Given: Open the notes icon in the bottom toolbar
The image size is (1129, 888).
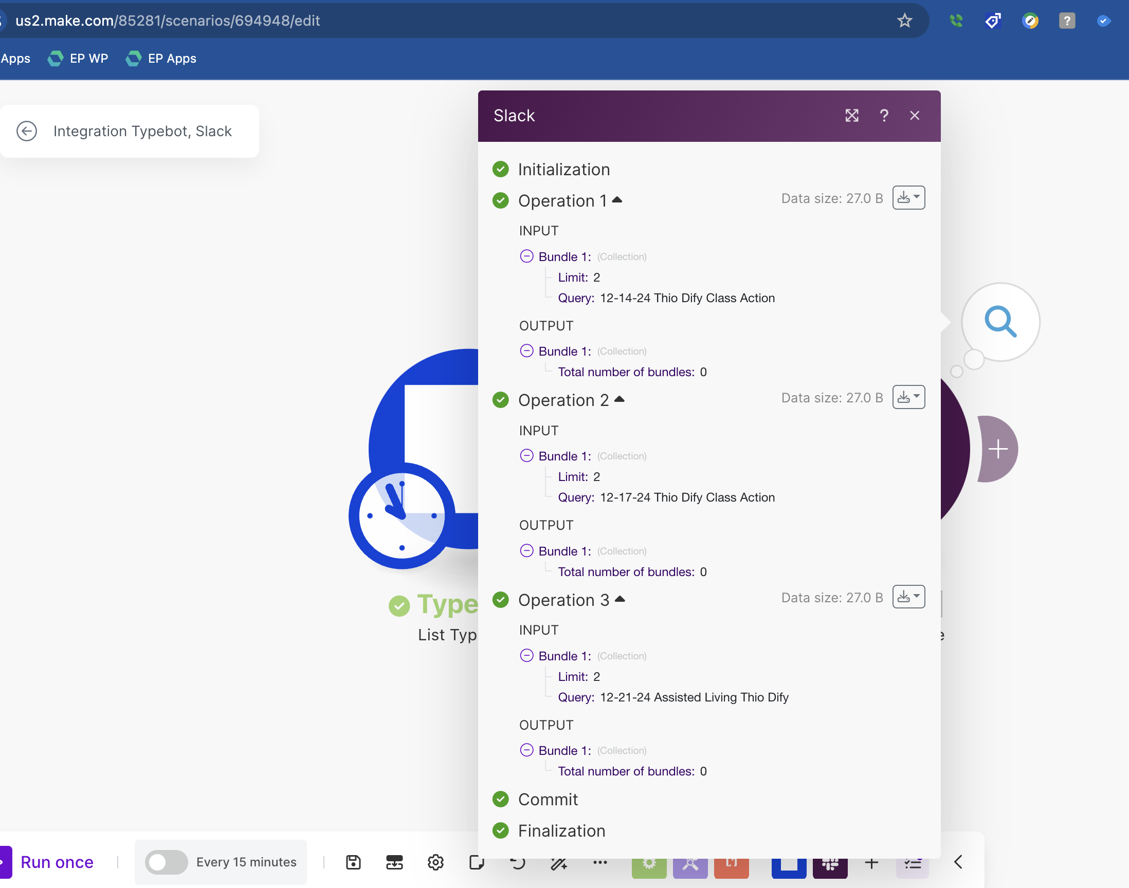Looking at the screenshot, I should click(477, 862).
